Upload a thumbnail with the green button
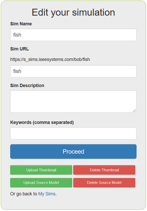The width and height of the screenshot is (147, 211). point(41,170)
